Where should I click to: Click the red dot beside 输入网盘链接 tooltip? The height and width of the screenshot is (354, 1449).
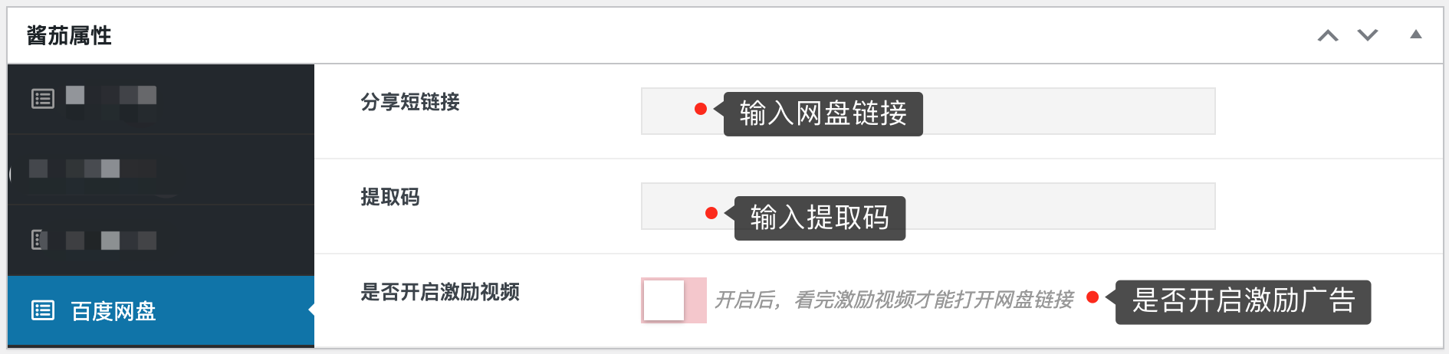[700, 109]
